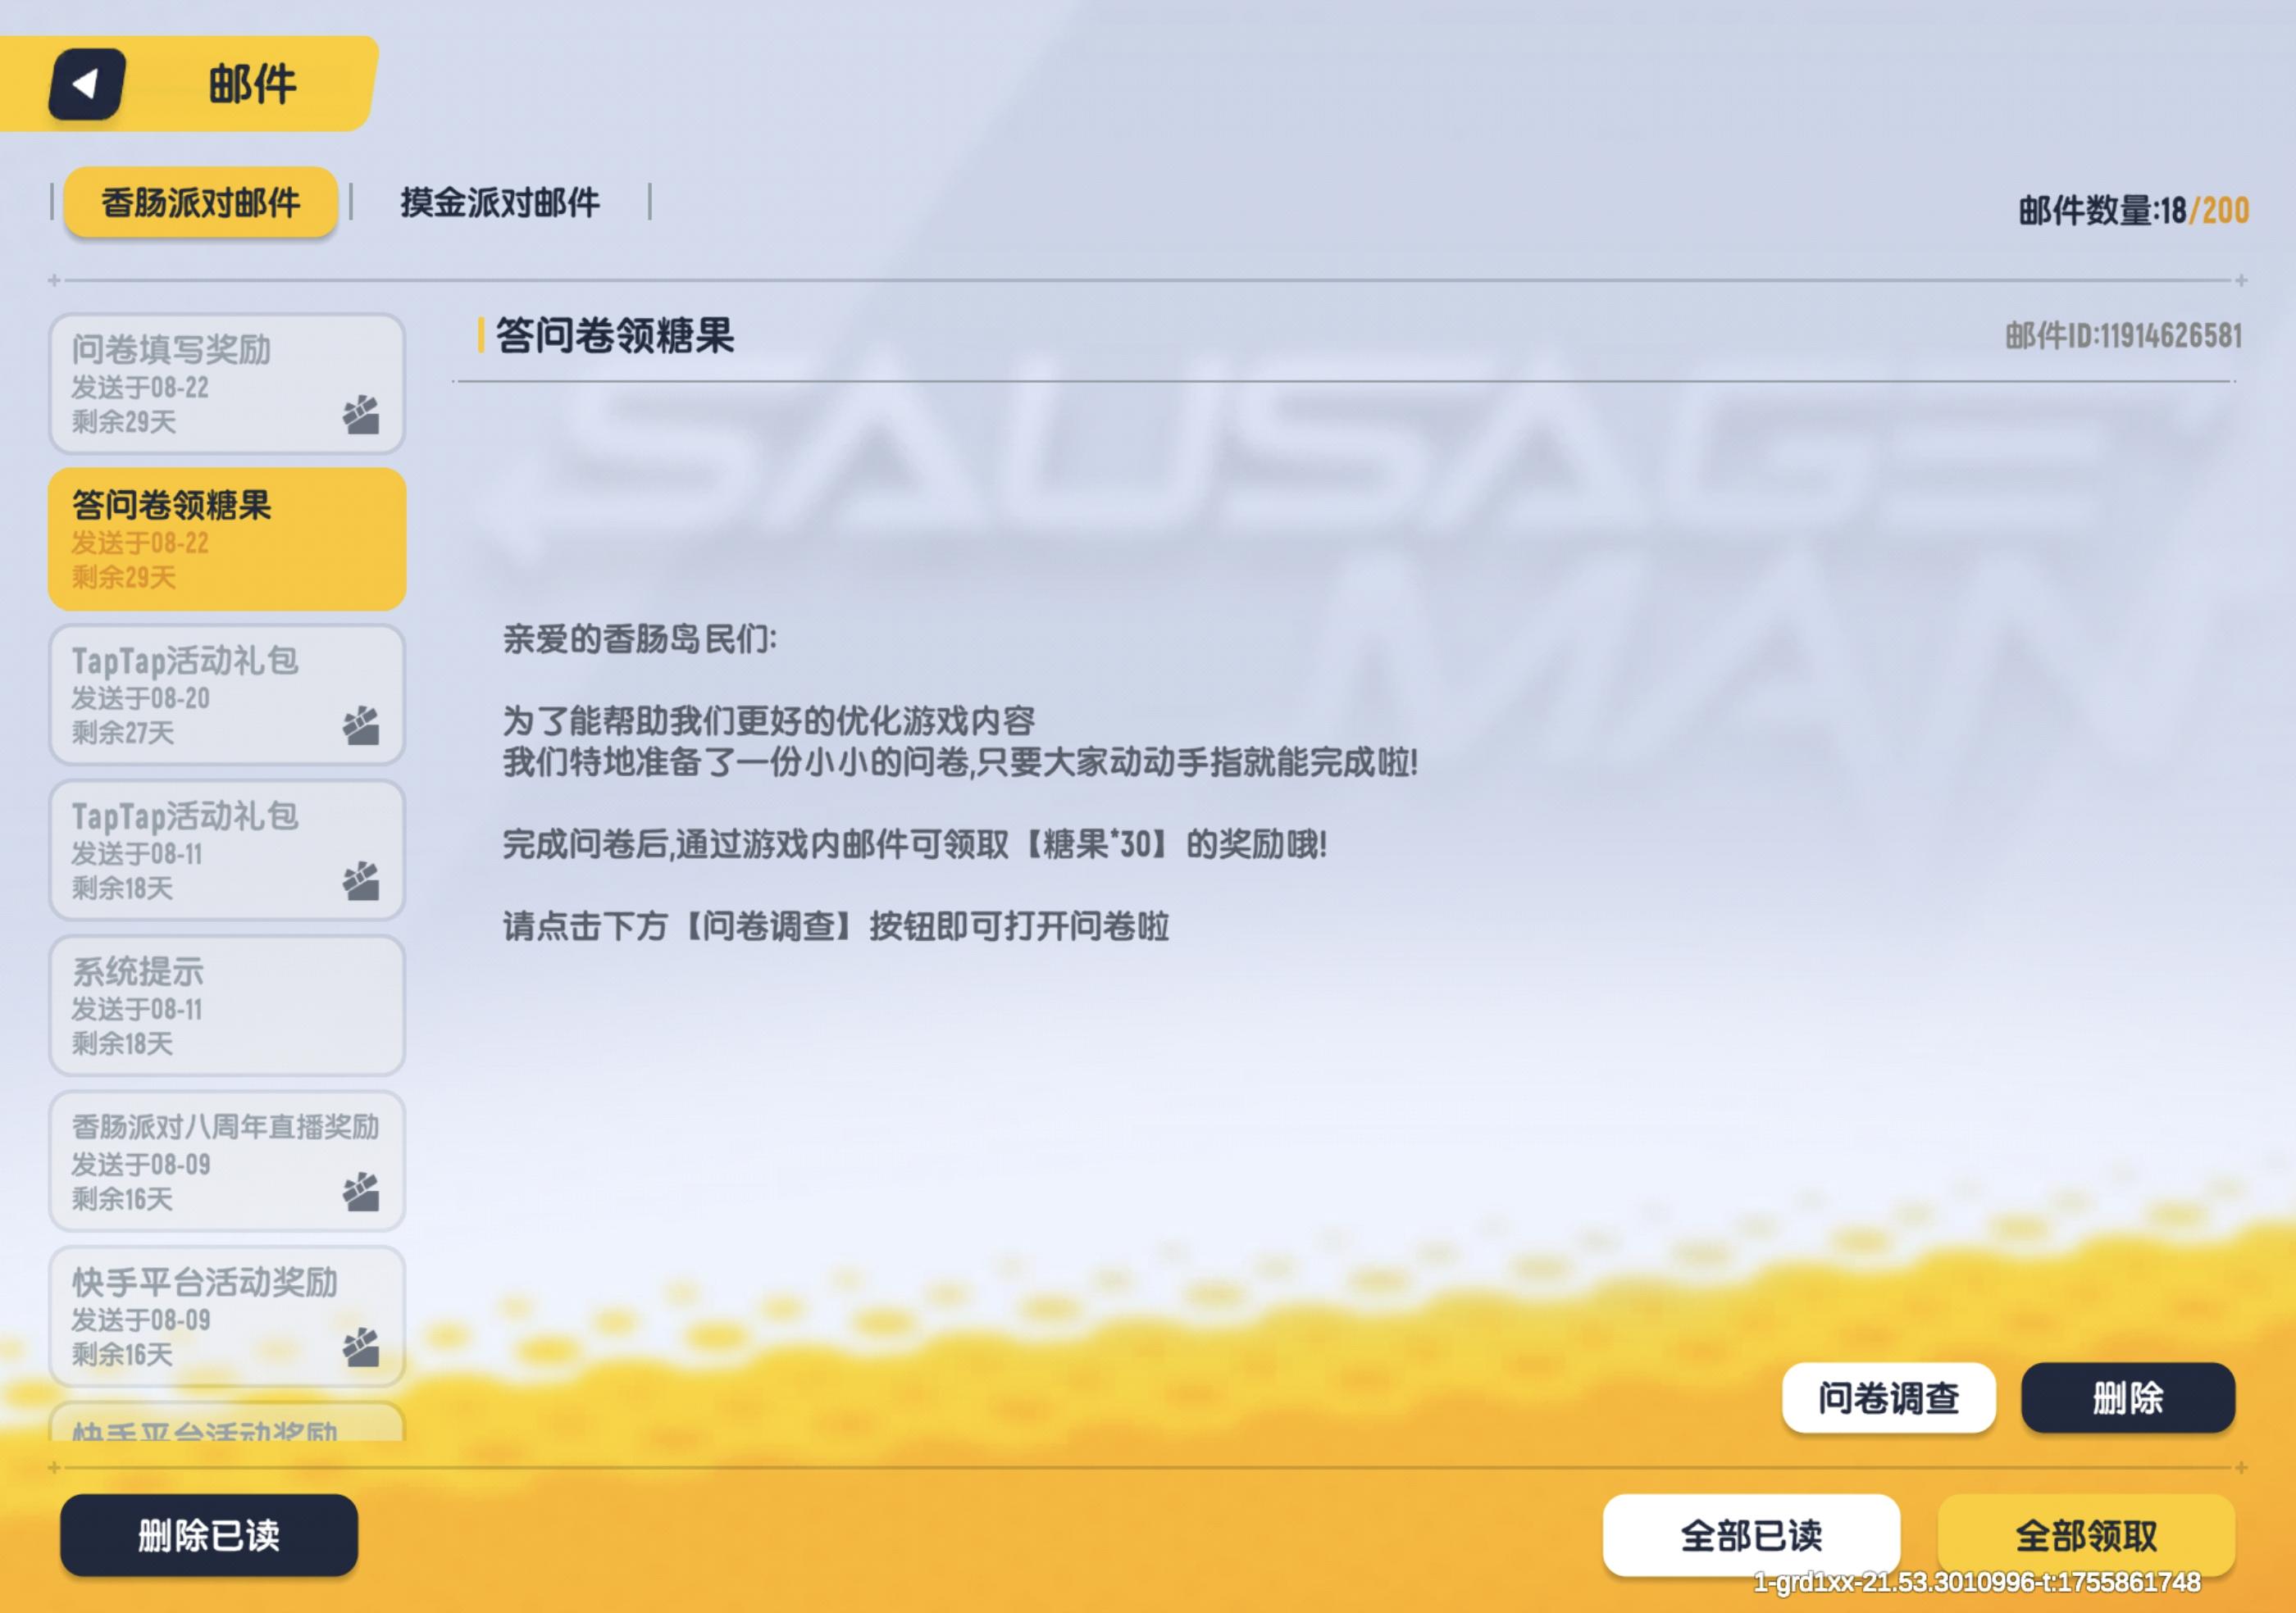Click gift icon on 快手平台活动奖励 mail
Screen dimensions: 2296x1613
click(361, 1347)
